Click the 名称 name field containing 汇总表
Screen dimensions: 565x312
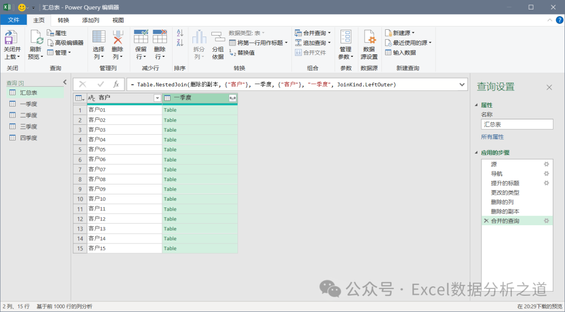(x=517, y=124)
